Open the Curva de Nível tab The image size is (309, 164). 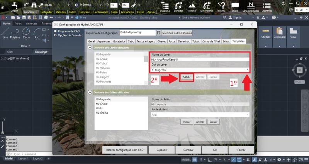tap(211, 41)
